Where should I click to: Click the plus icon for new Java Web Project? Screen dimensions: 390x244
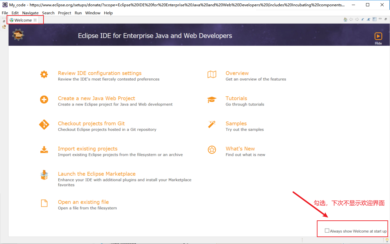(x=44, y=99)
